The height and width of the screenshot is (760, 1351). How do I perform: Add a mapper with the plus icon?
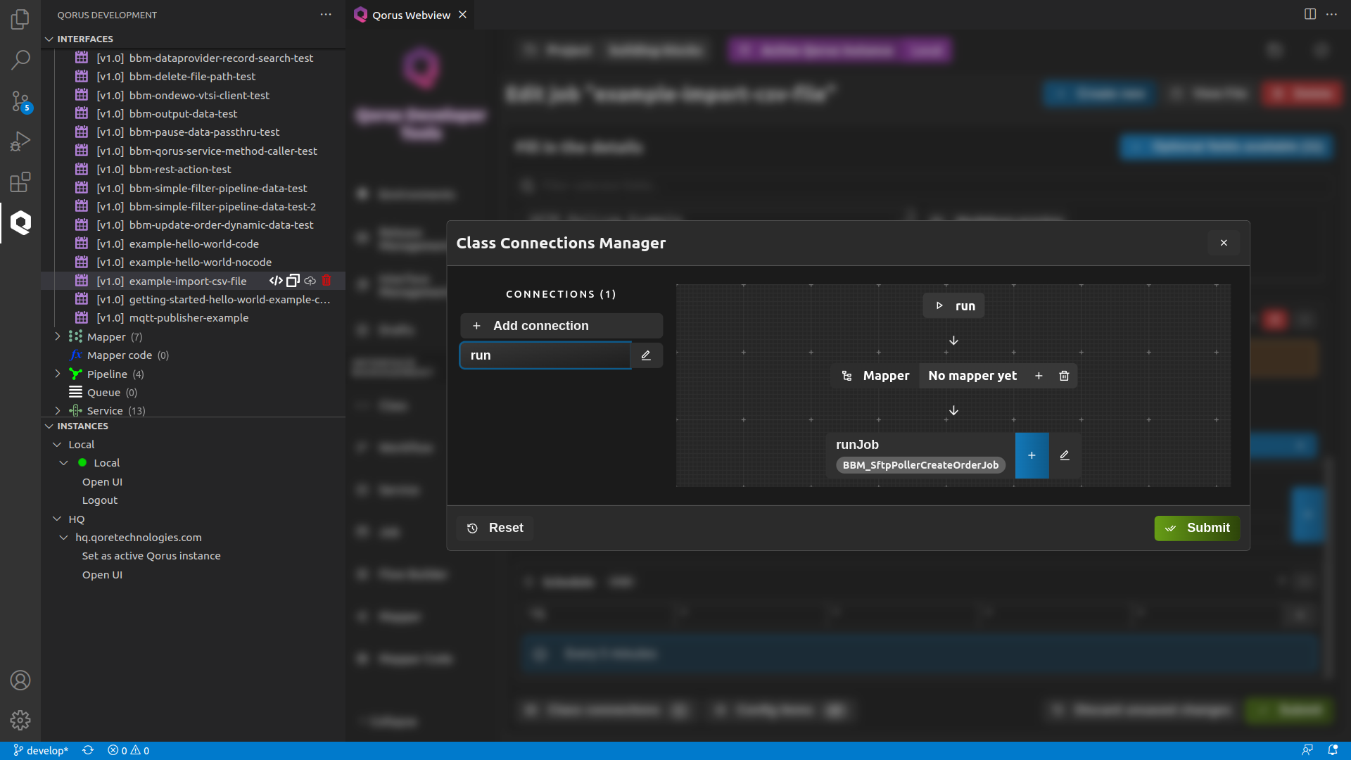pyautogui.click(x=1039, y=376)
